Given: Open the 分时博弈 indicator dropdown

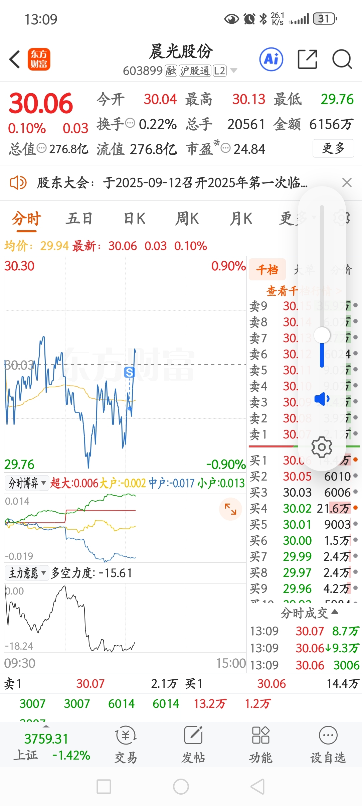Looking at the screenshot, I should point(27,483).
